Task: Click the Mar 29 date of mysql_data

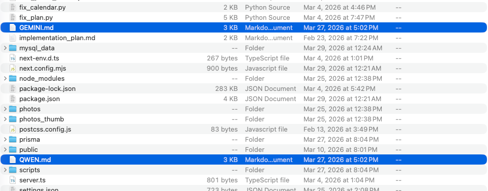Action: (x=343, y=48)
